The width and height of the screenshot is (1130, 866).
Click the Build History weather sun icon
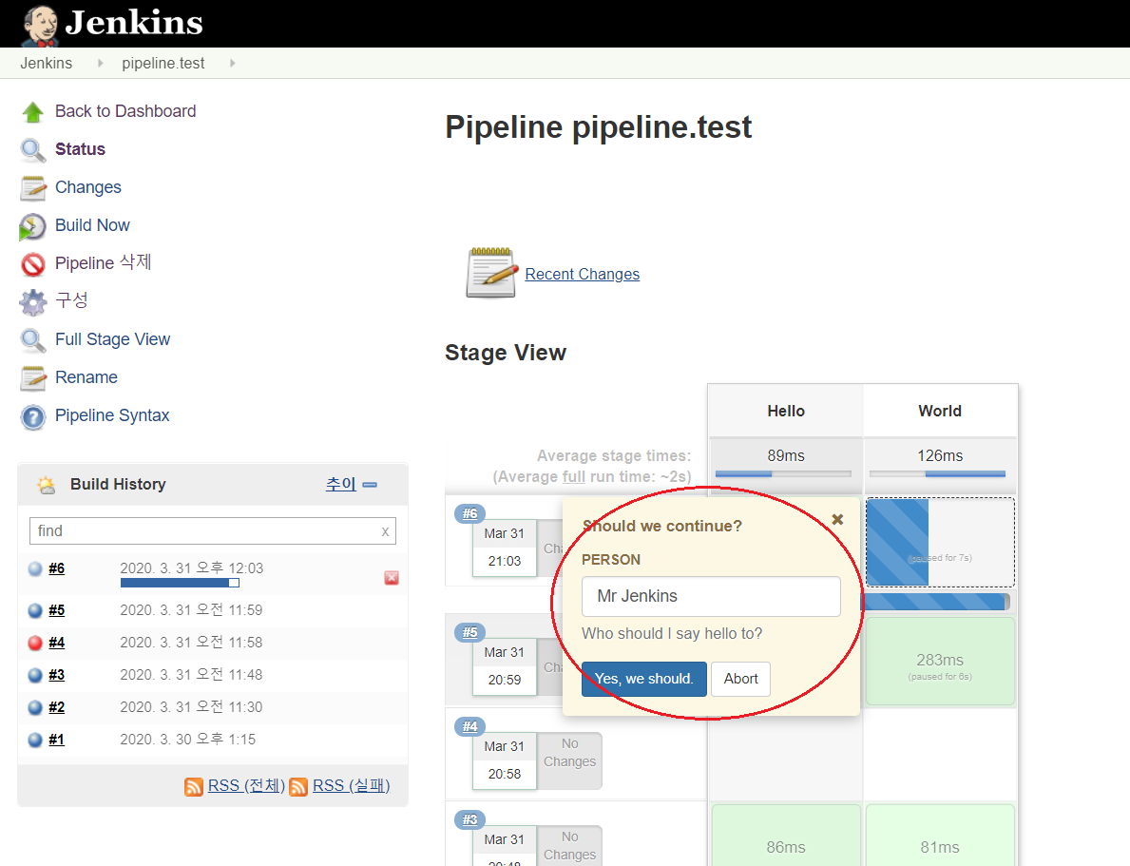pyautogui.click(x=47, y=485)
